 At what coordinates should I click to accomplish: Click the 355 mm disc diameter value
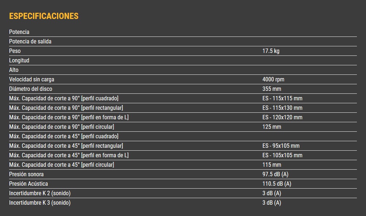click(x=272, y=89)
